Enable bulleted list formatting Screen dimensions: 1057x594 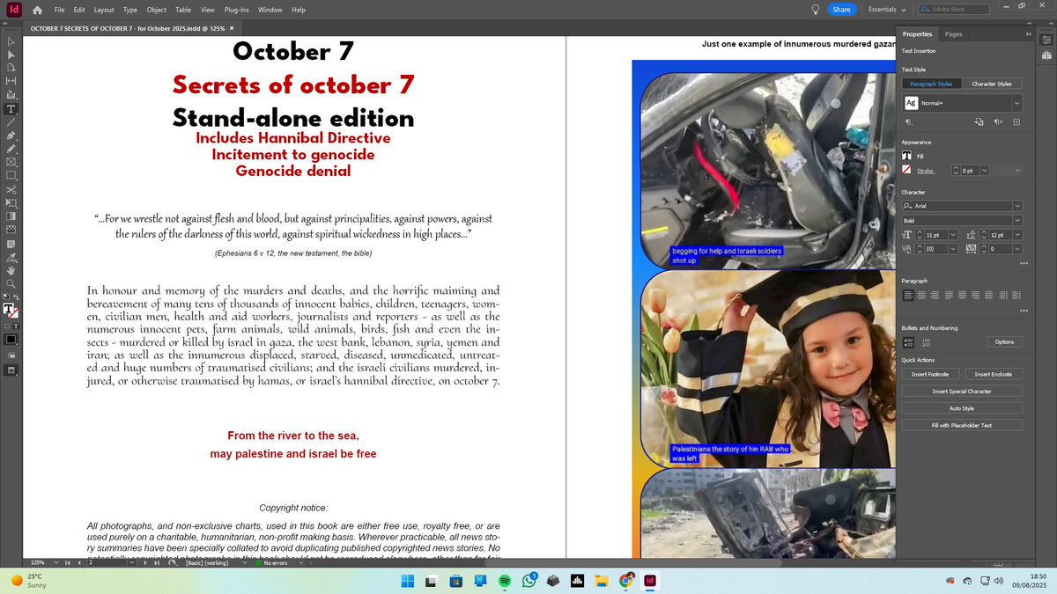point(908,342)
